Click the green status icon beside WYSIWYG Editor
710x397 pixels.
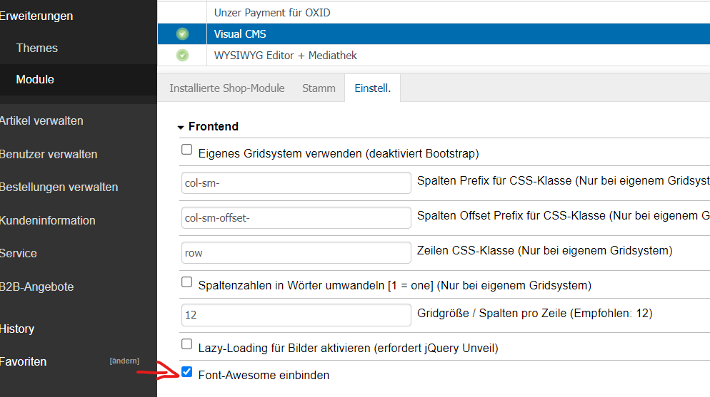click(x=182, y=55)
